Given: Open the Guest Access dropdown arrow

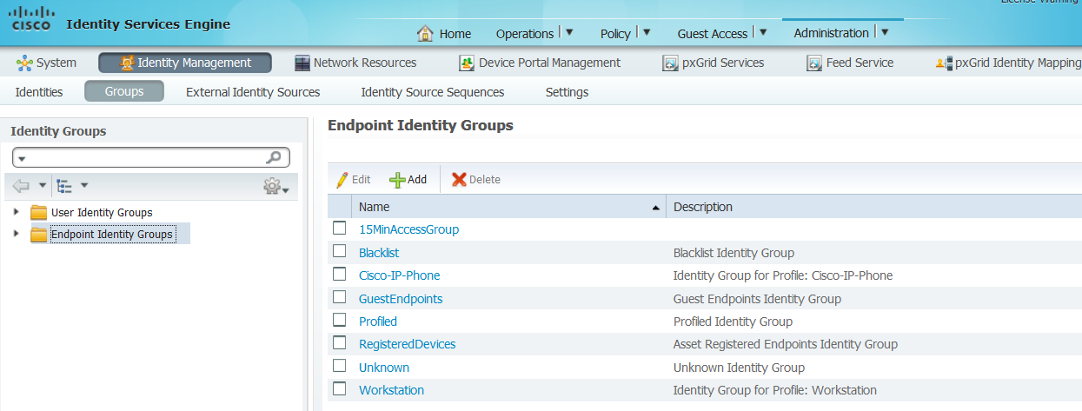Looking at the screenshot, I should tap(763, 33).
